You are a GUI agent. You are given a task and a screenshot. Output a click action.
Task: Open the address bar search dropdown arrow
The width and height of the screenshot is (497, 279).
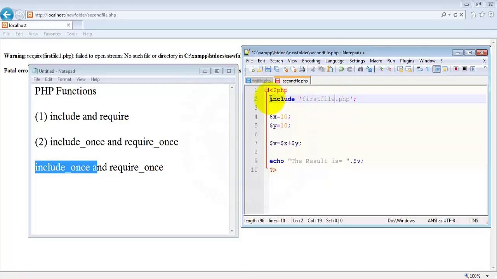click(x=450, y=15)
